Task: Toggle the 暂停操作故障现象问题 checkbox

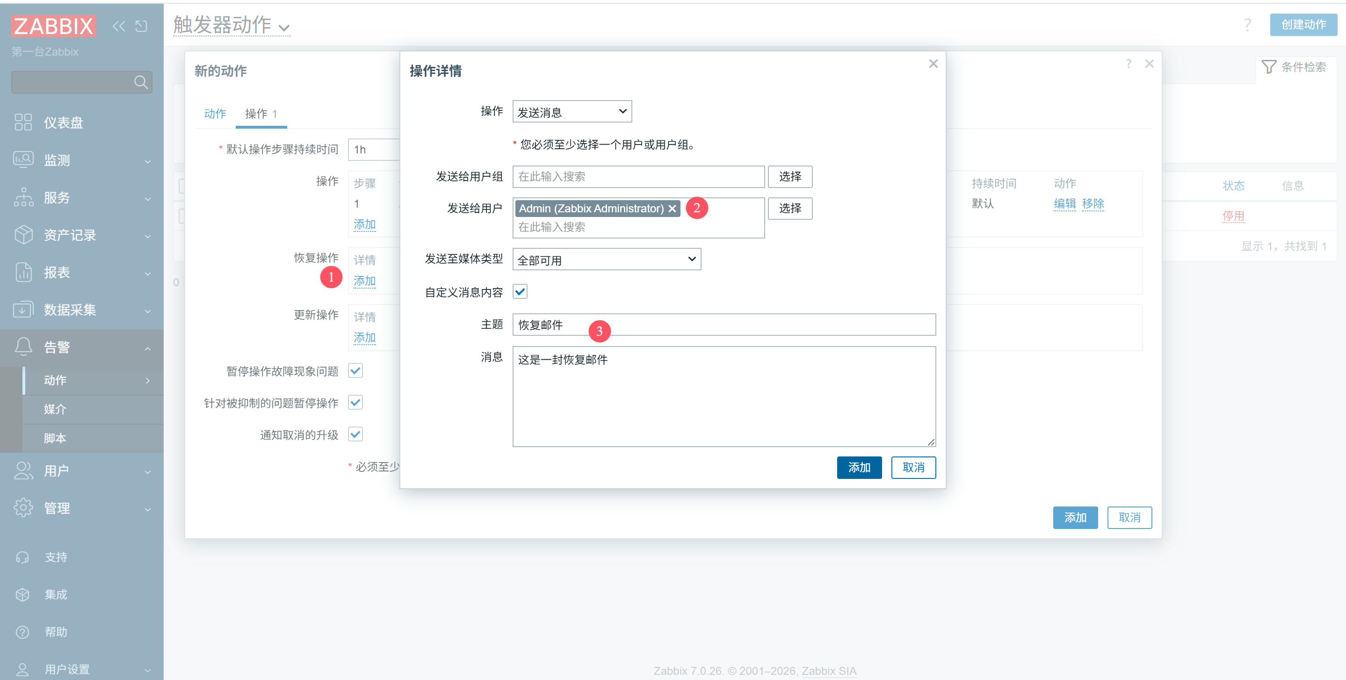Action: tap(355, 370)
